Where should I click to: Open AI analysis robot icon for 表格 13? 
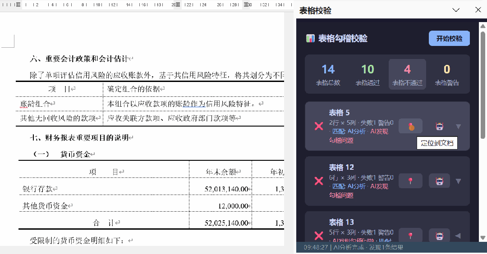(439, 236)
